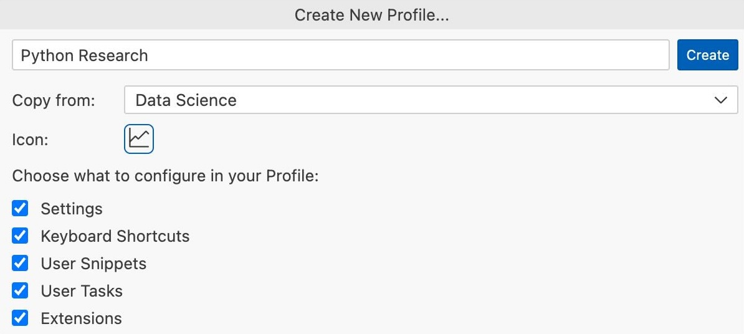
Task: Disable the Keyboard Shortcuts checkbox
Action: [x=20, y=236]
